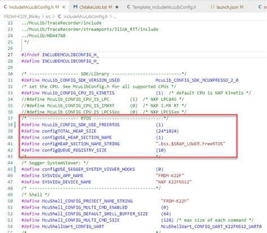Click McuLib_CONFIG_CPU_IS_KINETIS macro
267x233 pixels.
coord(78,93)
